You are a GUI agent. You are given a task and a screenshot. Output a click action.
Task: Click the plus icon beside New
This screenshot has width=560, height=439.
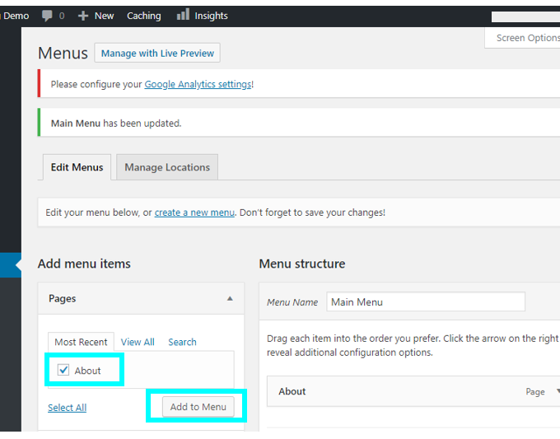click(83, 16)
